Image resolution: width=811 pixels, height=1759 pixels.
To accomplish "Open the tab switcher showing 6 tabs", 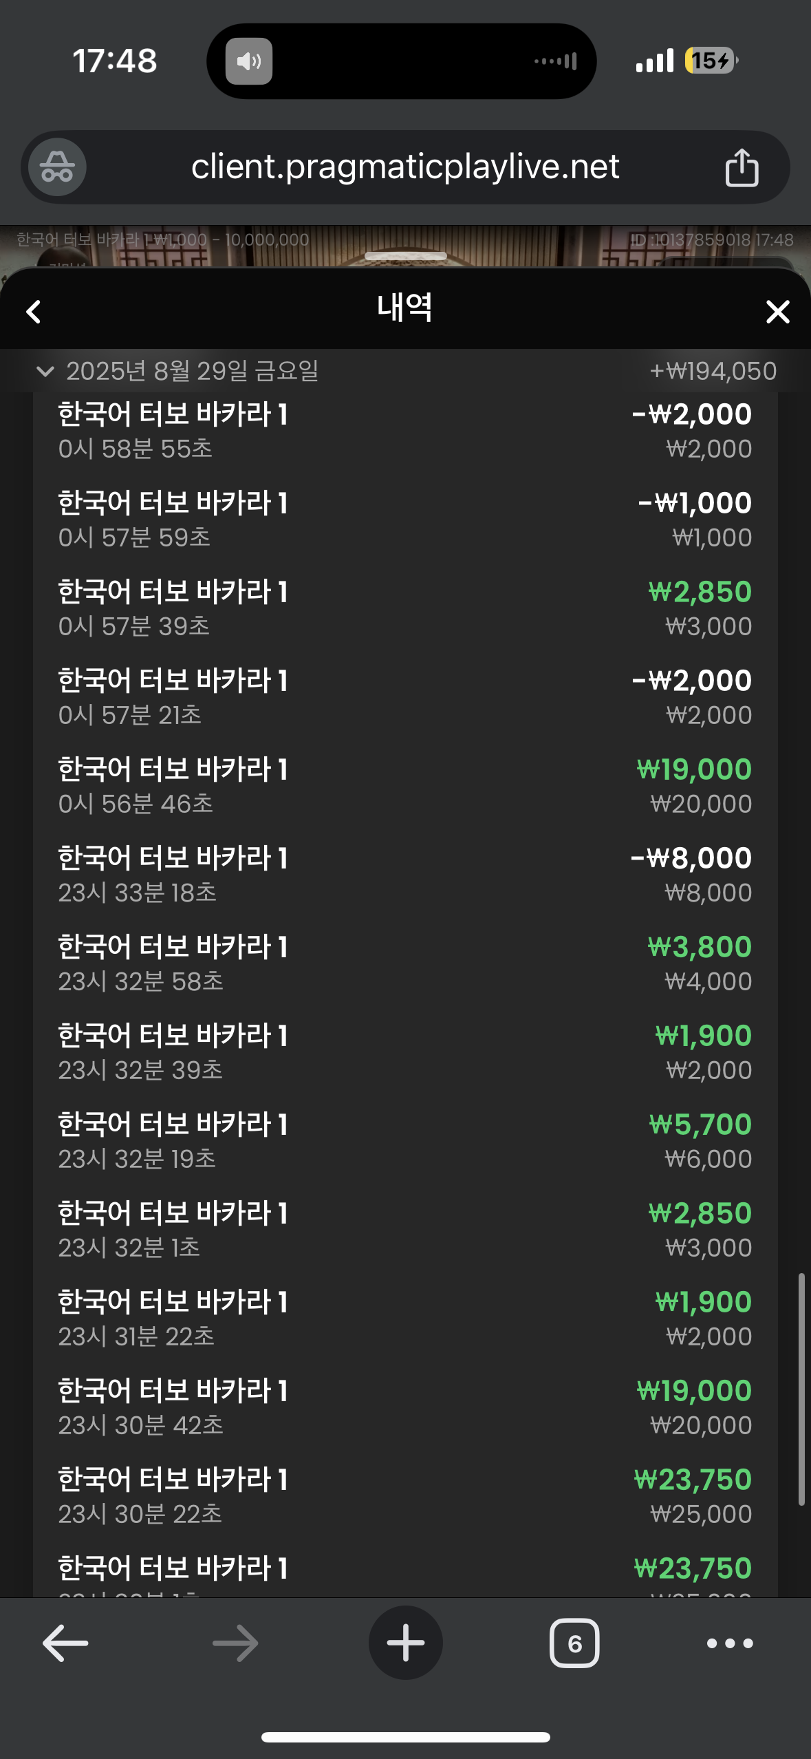I will (574, 1643).
